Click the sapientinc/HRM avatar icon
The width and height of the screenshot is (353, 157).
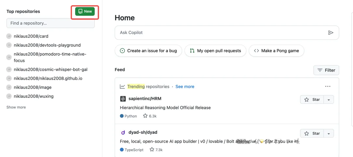(123, 99)
